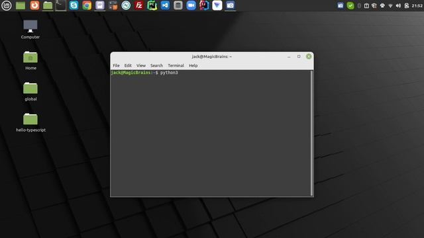424x238 pixels.
Task: Open the Terminal menu in the menu bar
Action: (176, 65)
